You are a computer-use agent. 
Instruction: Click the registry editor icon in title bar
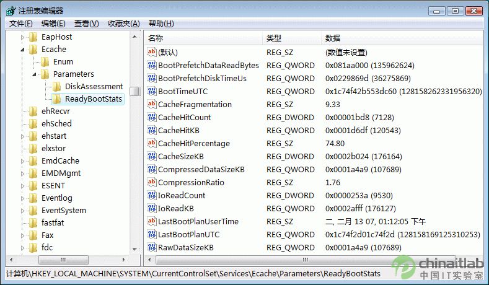tap(10, 11)
